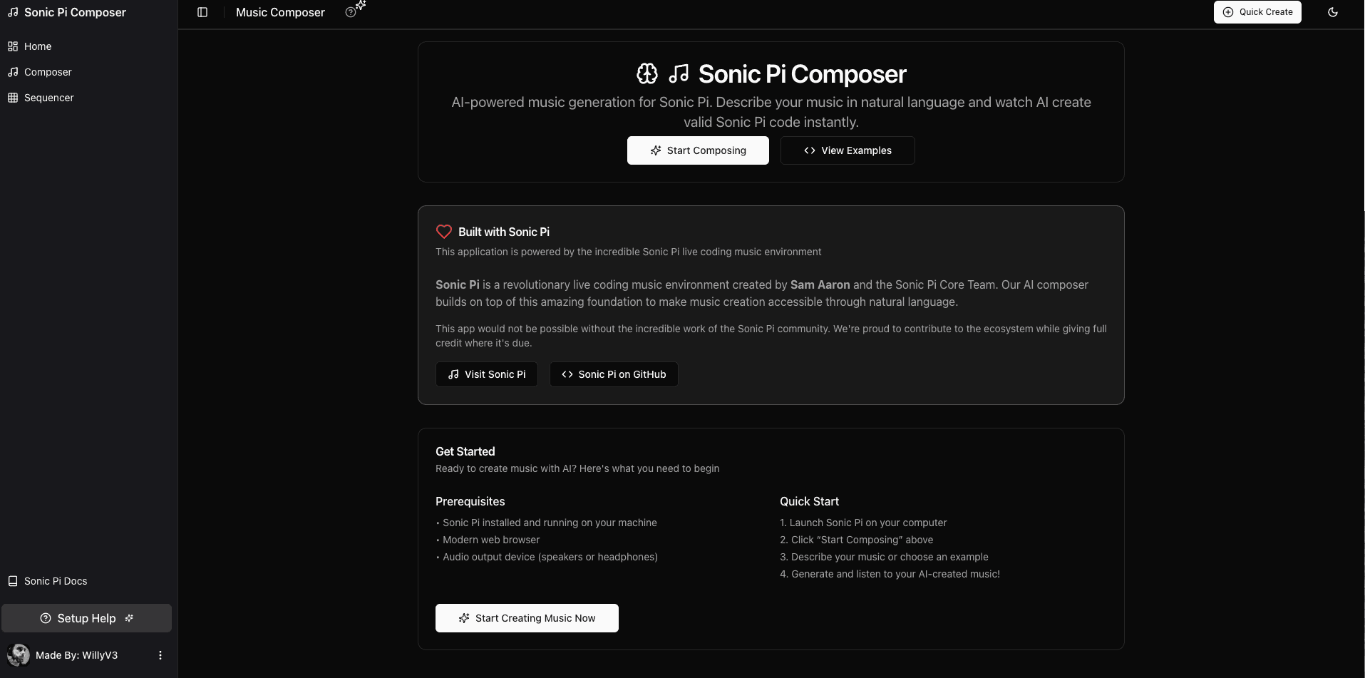This screenshot has height=678, width=1365.
Task: Click the heart icon beside Built with Sonic Pi
Action: click(443, 232)
